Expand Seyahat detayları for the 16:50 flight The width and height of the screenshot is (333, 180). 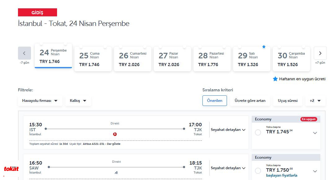click(x=228, y=168)
